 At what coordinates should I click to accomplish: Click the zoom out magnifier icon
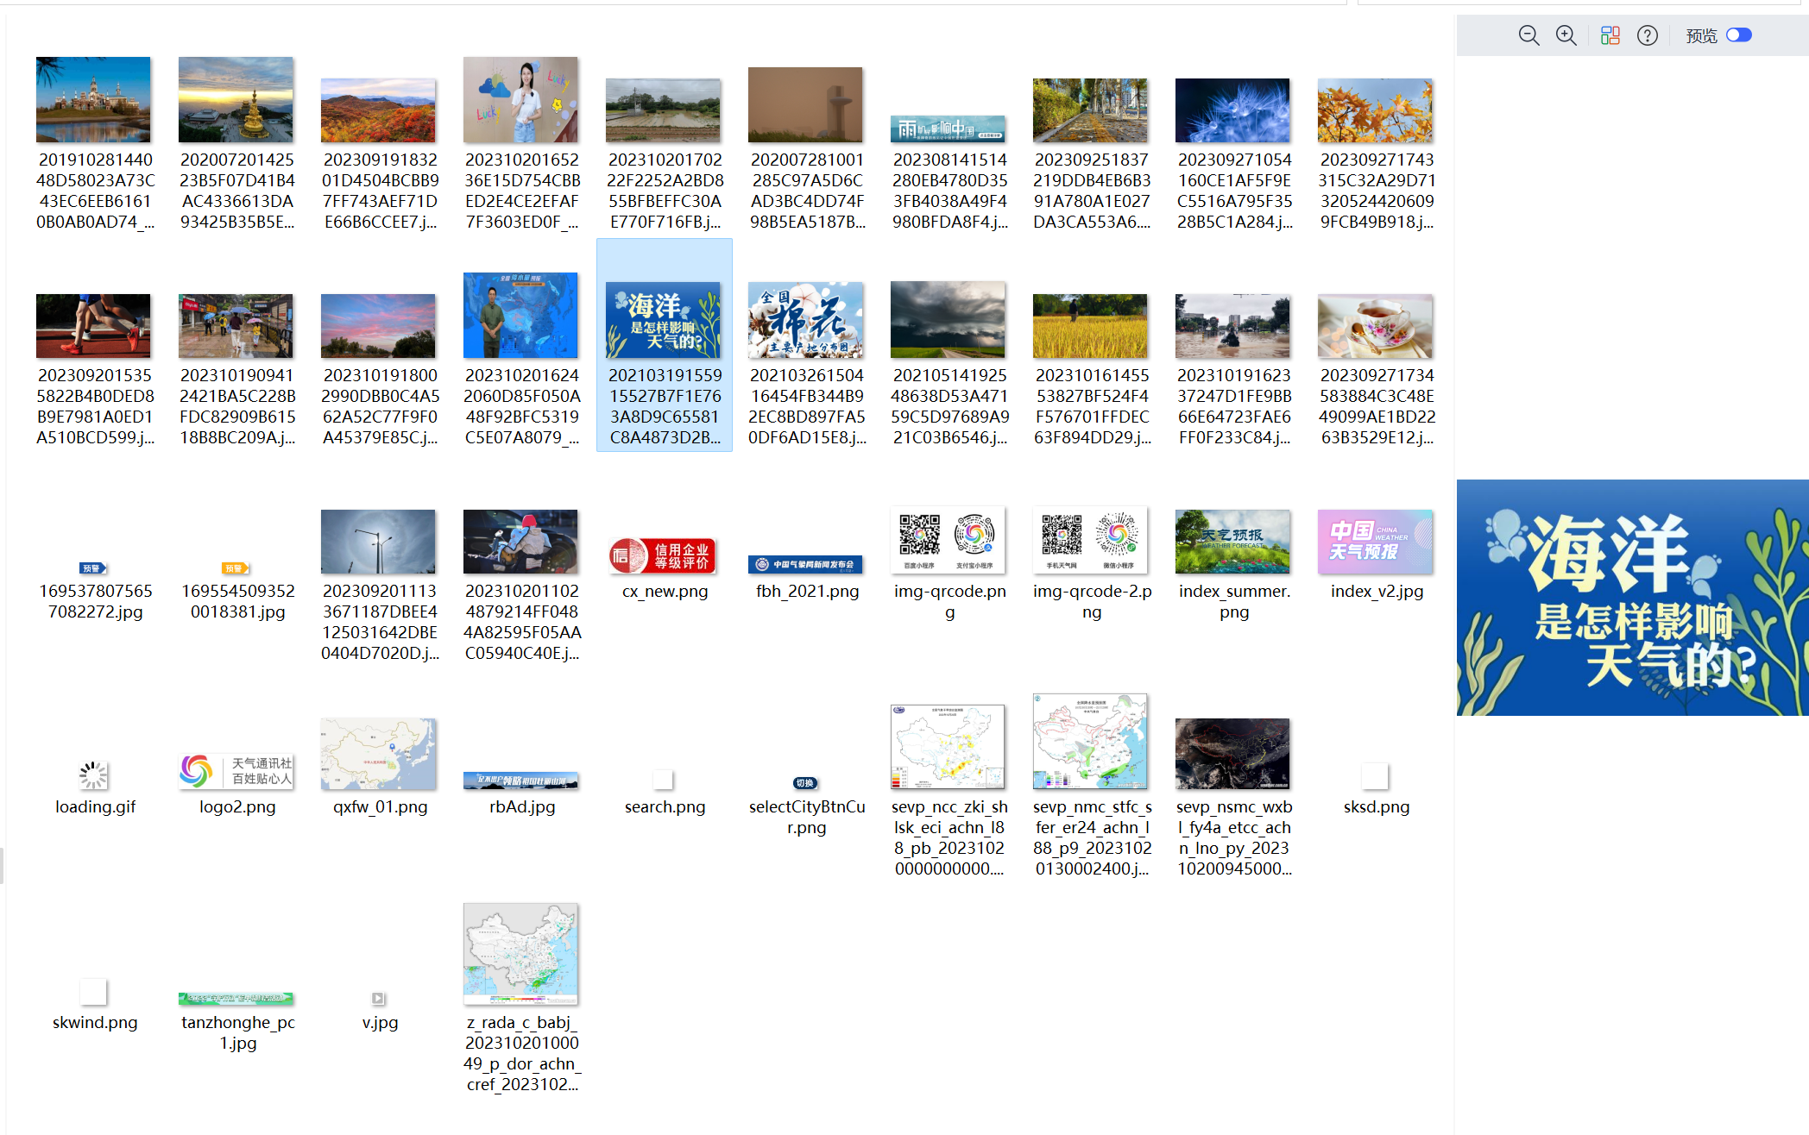(x=1529, y=35)
